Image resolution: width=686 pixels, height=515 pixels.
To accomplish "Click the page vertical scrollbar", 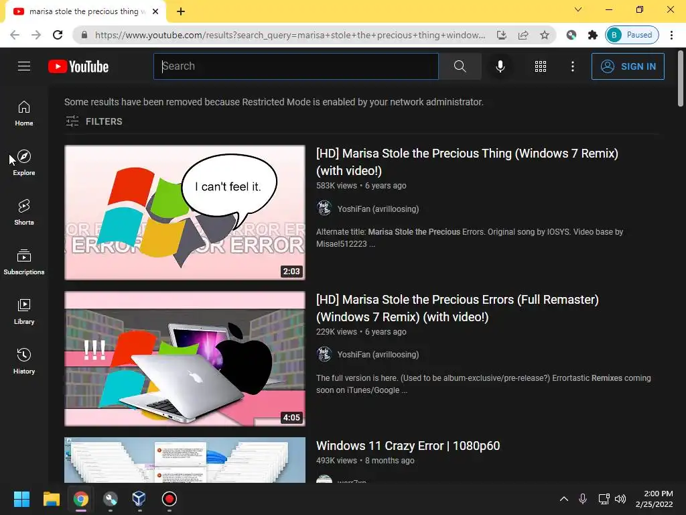I will point(681,79).
